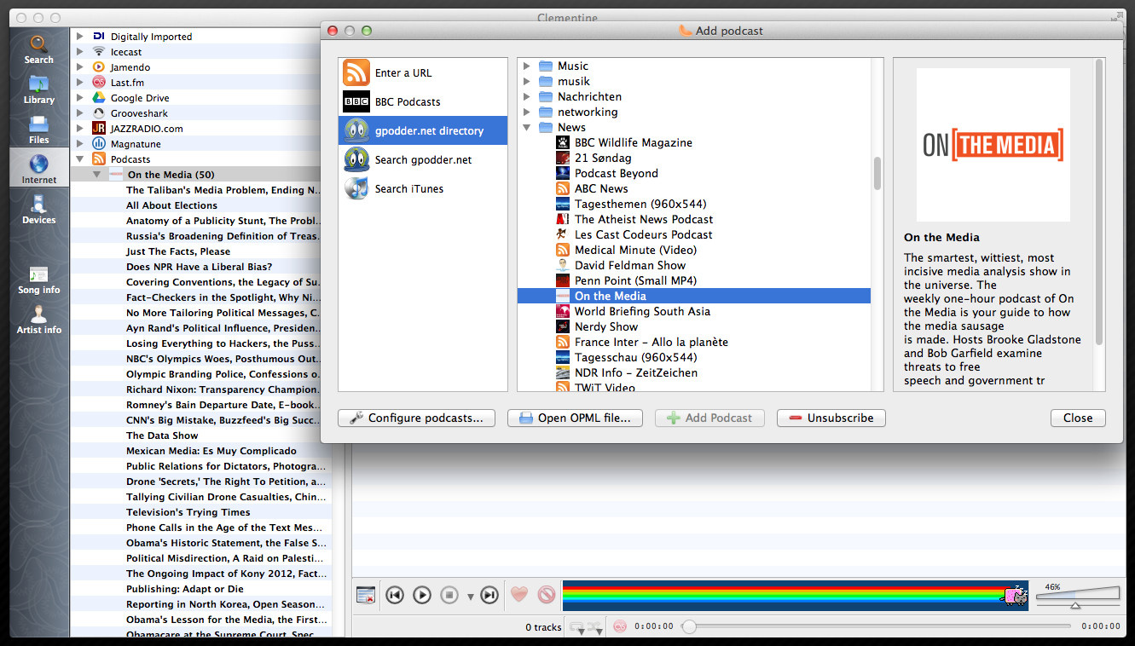Screen dimensions: 1135x646
Task: Show the Song info panel
Action: pos(38,280)
